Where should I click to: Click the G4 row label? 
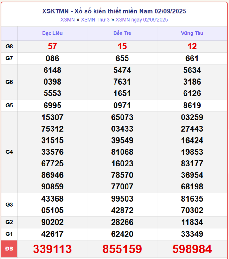click(x=9, y=152)
